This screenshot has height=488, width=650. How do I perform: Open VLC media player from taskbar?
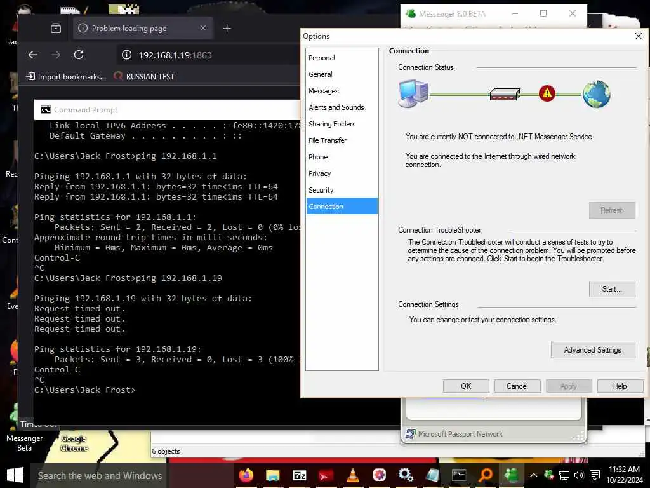352,475
